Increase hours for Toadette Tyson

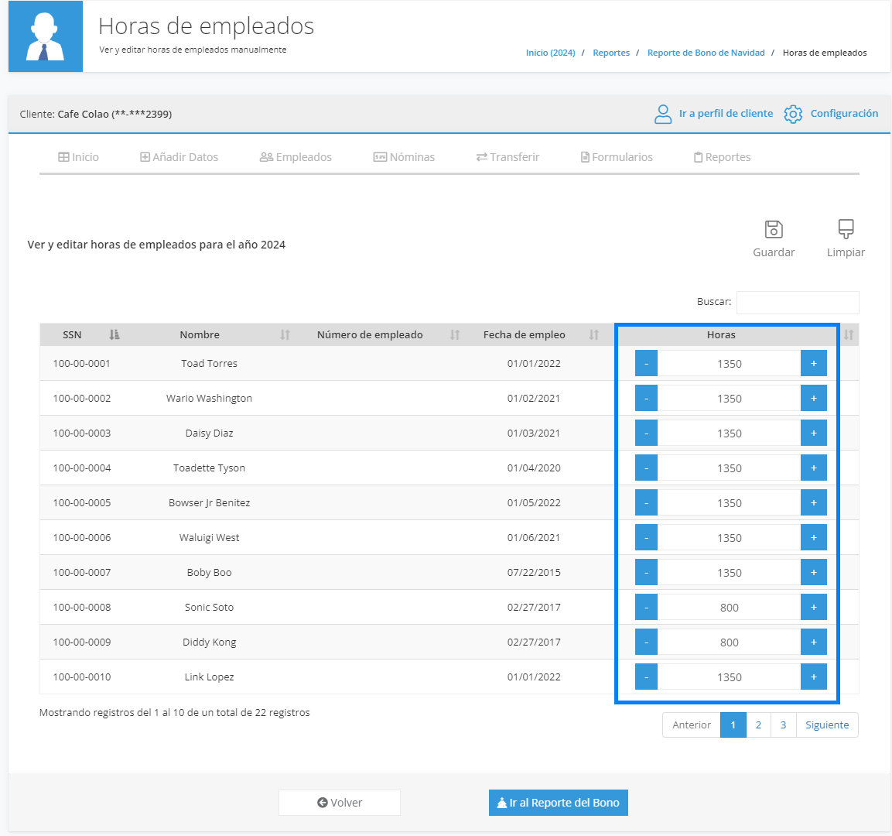pyautogui.click(x=814, y=468)
